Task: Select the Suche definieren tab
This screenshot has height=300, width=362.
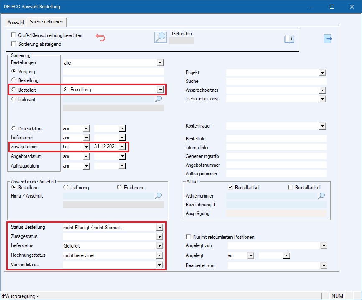Action: pos(47,22)
